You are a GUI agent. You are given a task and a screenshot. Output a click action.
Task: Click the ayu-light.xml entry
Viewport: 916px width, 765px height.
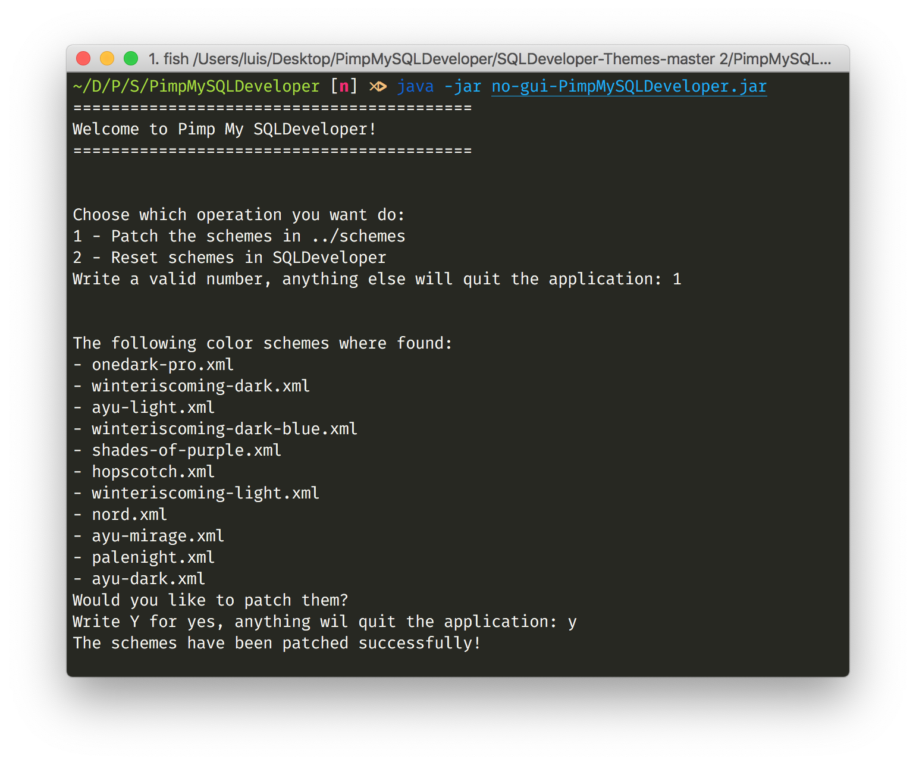click(144, 407)
